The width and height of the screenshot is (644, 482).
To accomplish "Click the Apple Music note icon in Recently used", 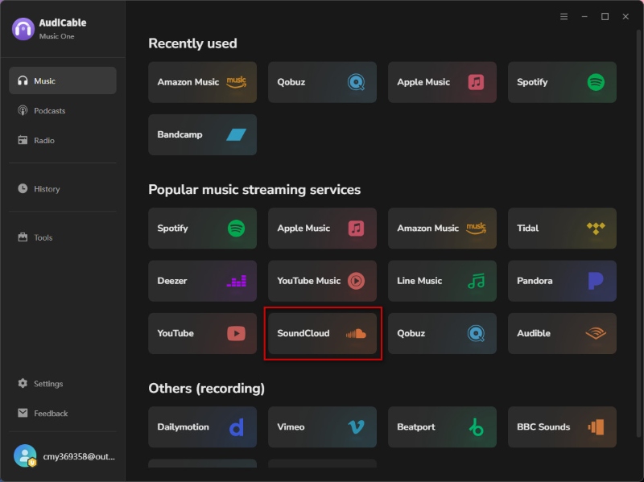I will click(x=476, y=82).
